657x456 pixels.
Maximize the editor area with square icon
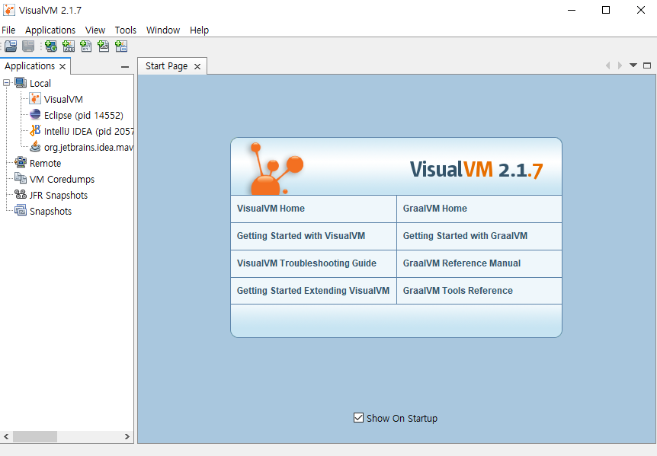click(x=647, y=65)
